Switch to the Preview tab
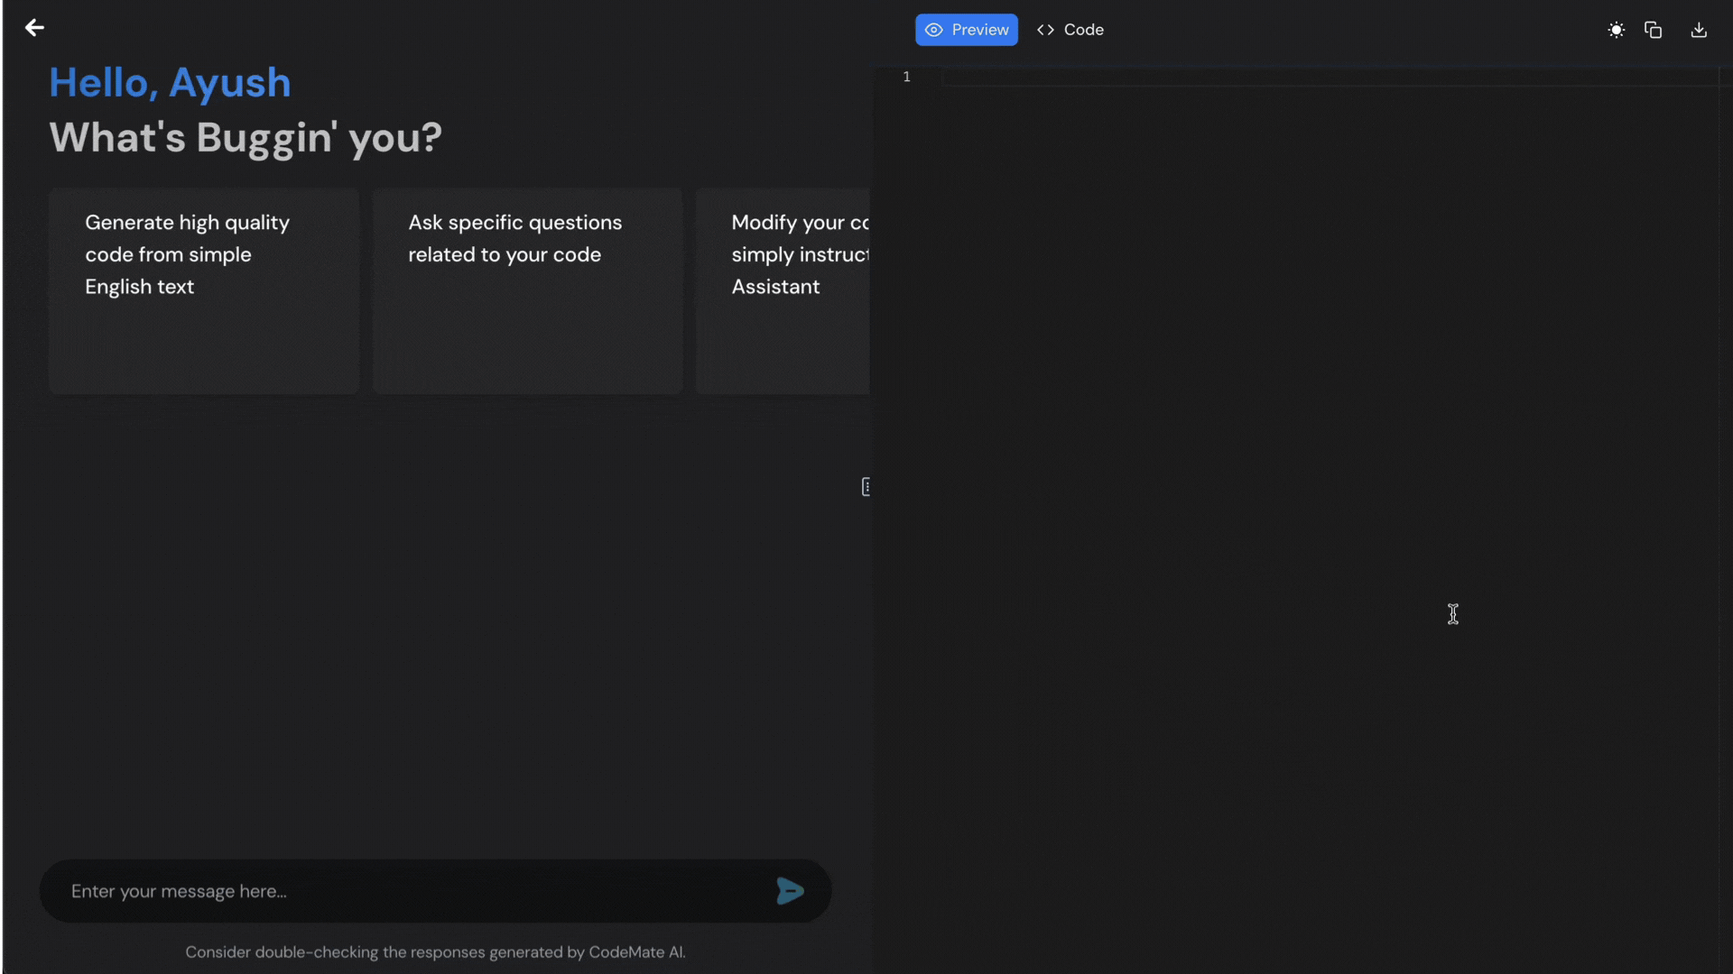This screenshot has width=1733, height=974. point(966,30)
